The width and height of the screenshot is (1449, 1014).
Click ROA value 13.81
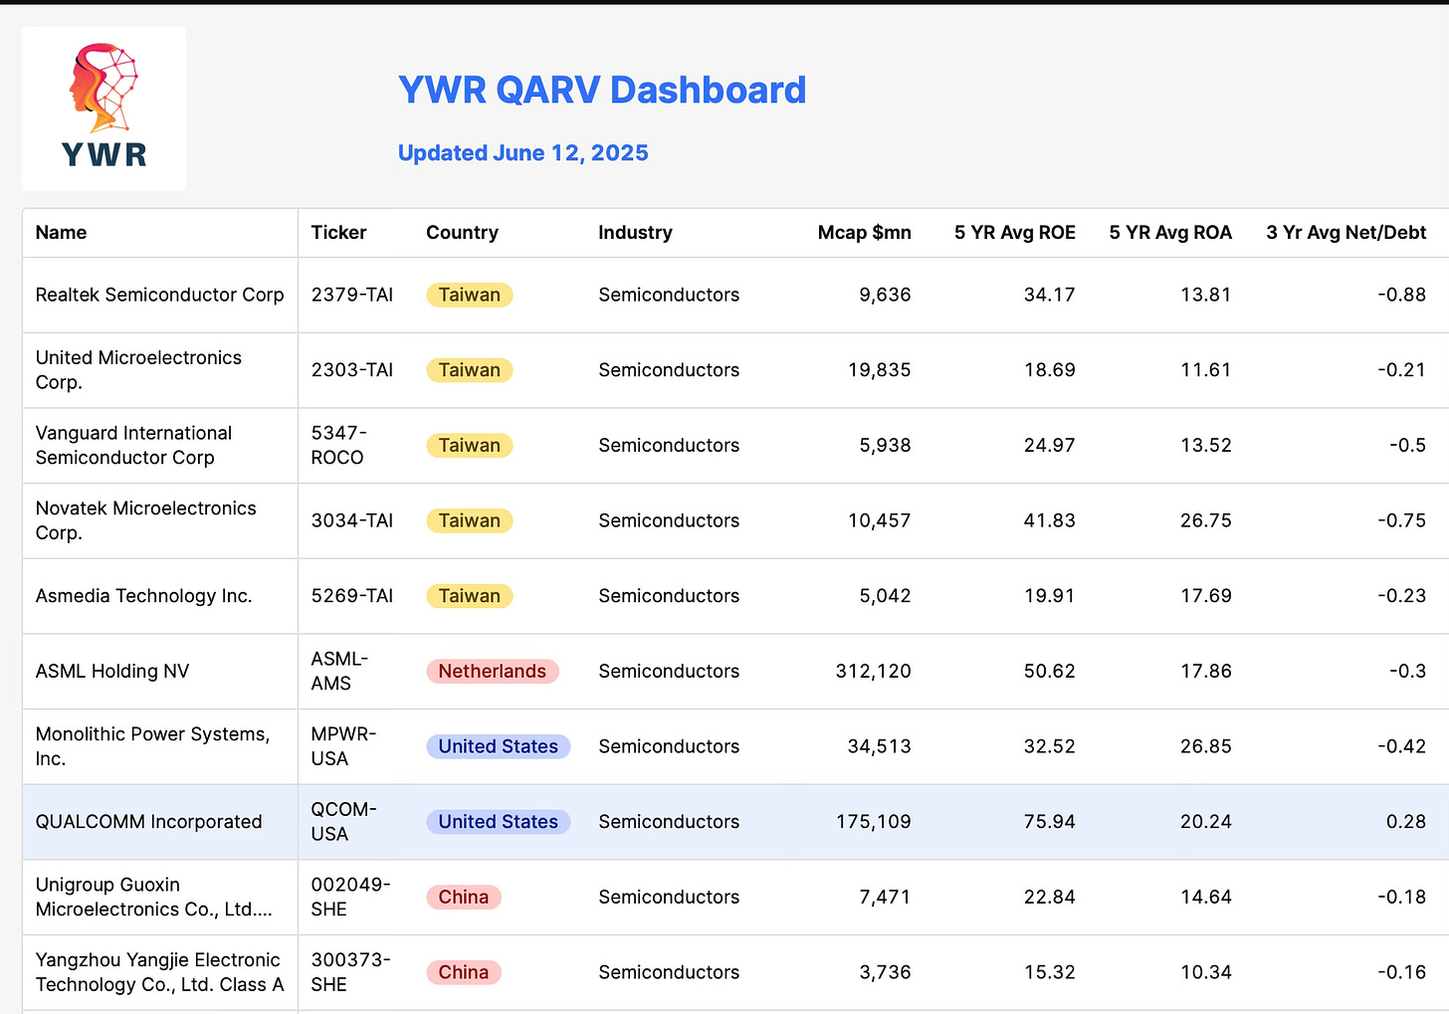[x=1205, y=295]
